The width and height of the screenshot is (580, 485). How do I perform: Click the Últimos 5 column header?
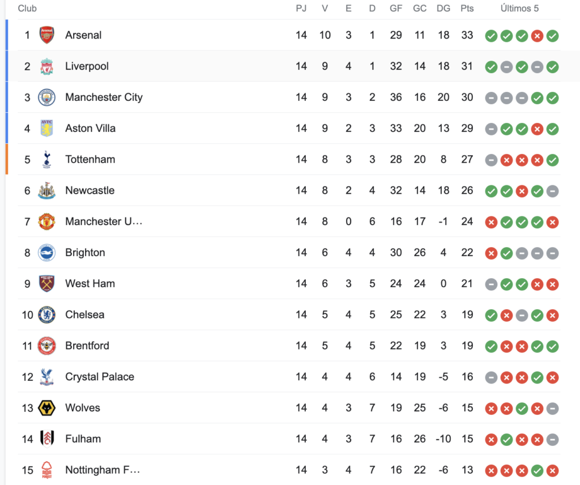tap(519, 8)
